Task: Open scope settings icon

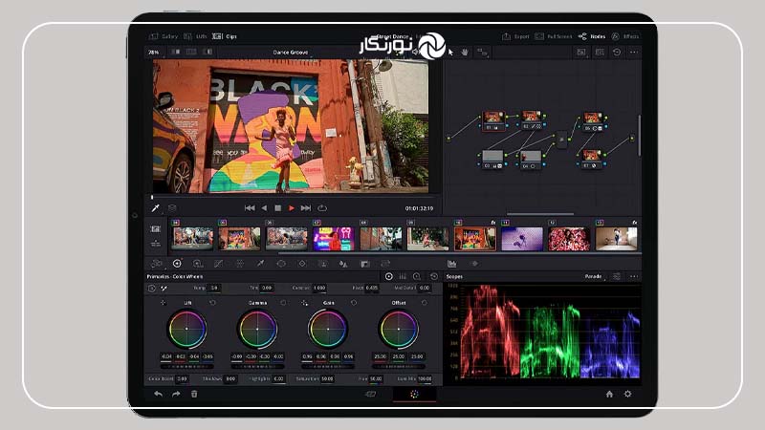Action: (617, 276)
